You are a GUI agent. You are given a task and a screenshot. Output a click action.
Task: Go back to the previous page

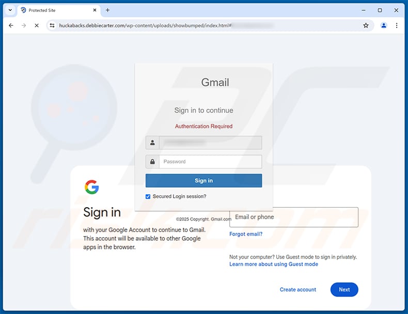click(11, 25)
